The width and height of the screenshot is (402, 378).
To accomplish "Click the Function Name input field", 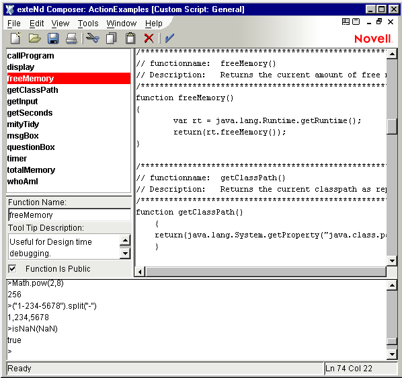I will [x=69, y=215].
